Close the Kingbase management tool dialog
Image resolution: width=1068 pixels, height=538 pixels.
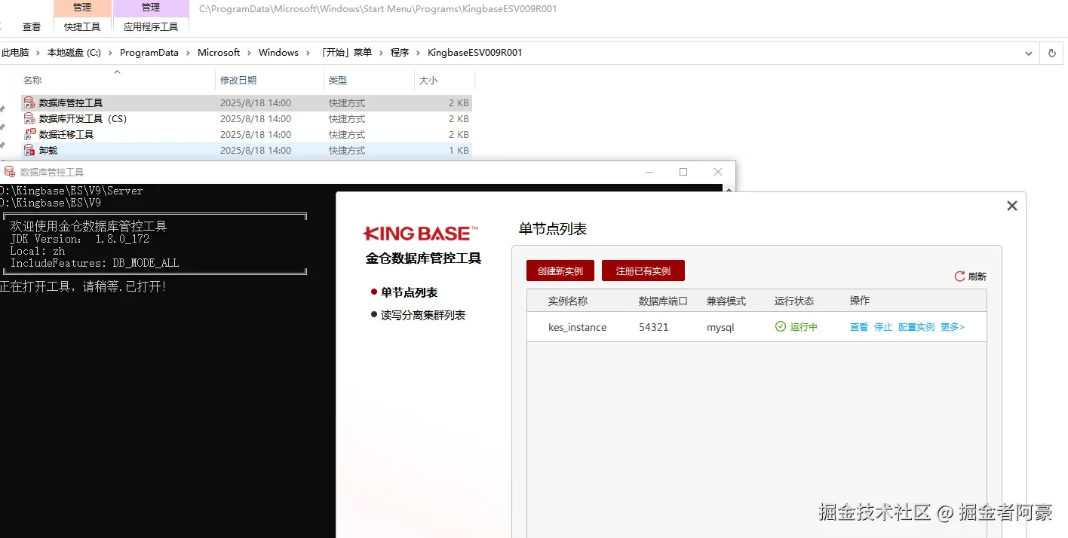(x=1012, y=206)
